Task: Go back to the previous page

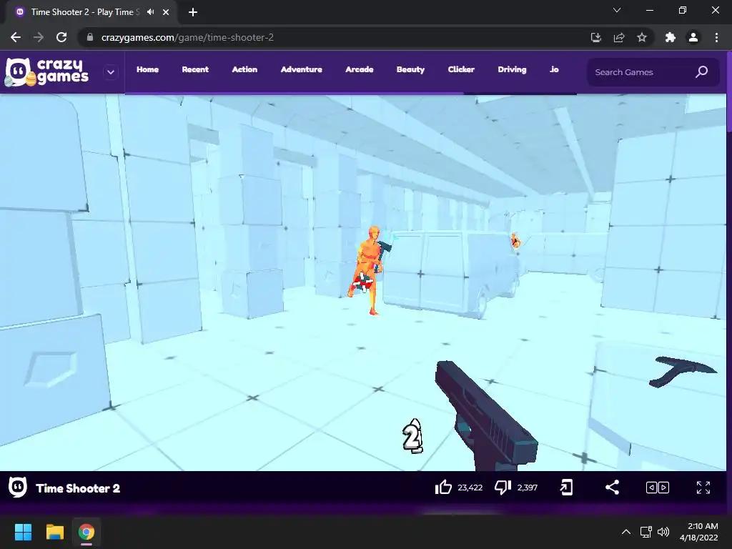Action: pyautogui.click(x=16, y=37)
